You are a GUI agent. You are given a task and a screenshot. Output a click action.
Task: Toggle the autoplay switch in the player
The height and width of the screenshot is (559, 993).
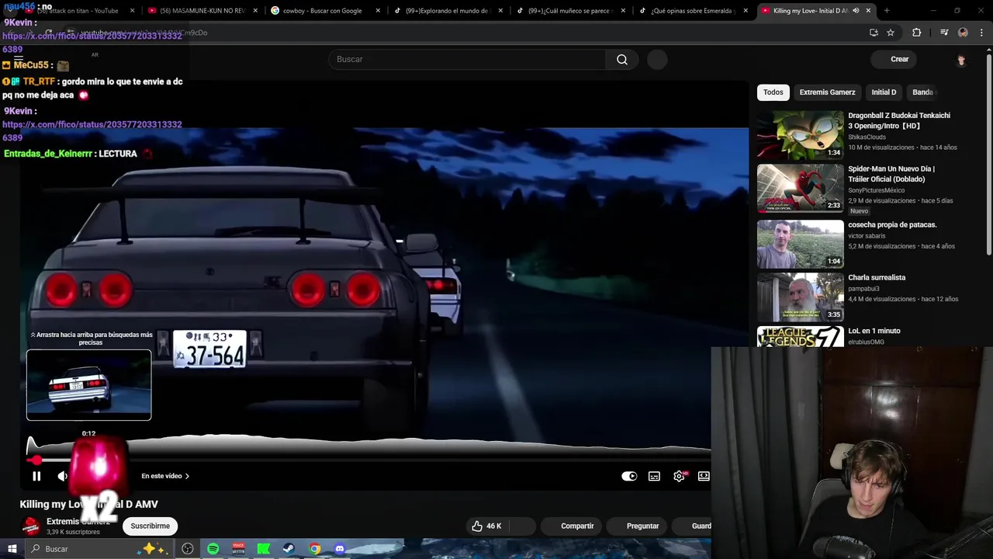(629, 476)
